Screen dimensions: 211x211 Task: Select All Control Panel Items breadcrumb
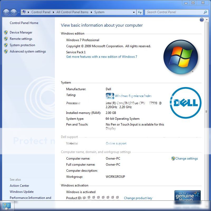tap(72, 12)
